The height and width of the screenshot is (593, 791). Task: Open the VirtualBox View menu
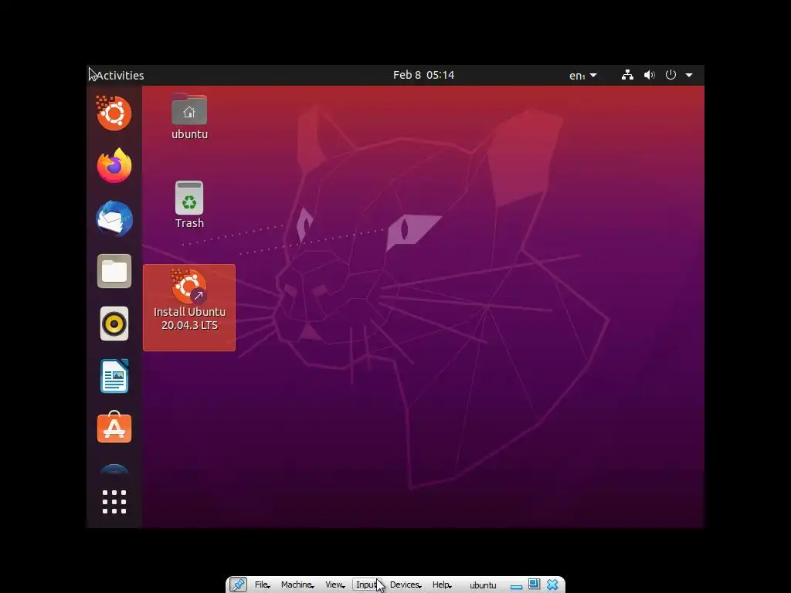point(334,585)
